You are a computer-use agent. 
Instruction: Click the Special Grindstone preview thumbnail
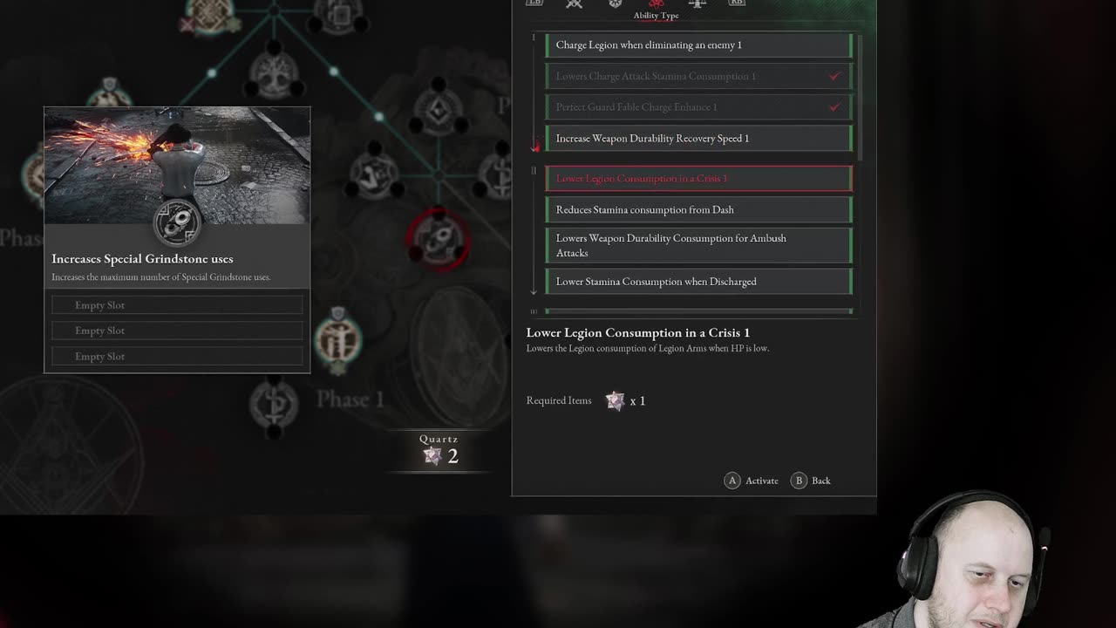click(177, 167)
